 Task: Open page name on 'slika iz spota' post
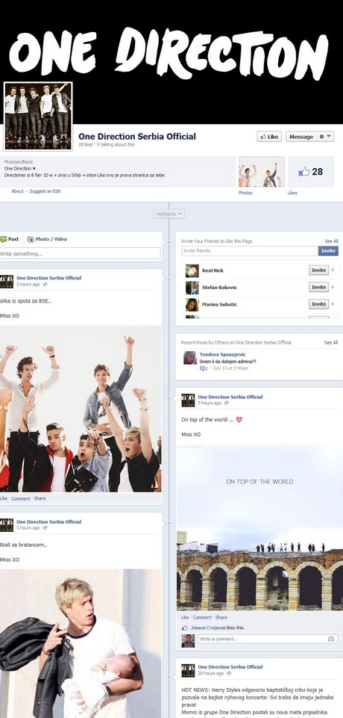(49, 277)
